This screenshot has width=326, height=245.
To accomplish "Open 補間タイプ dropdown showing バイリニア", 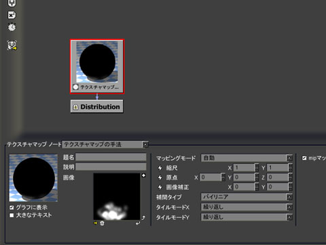I will 247,197.
